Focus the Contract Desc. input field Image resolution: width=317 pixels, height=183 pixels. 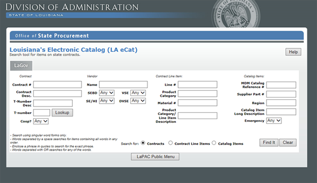(x=58, y=94)
